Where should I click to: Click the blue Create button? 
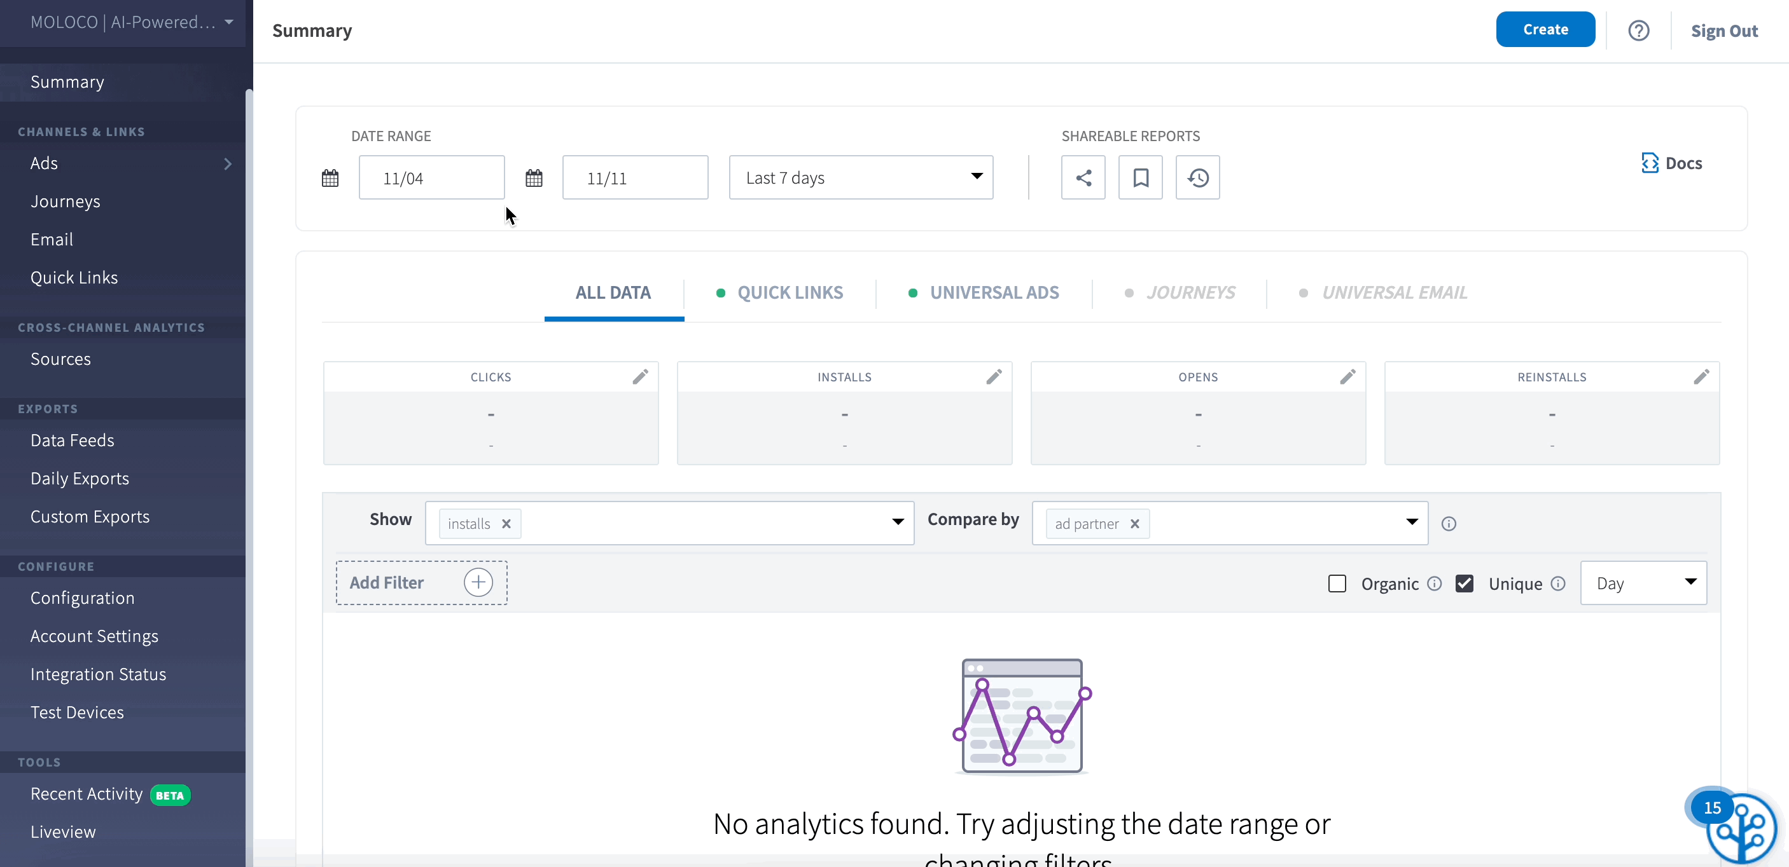[x=1545, y=30]
